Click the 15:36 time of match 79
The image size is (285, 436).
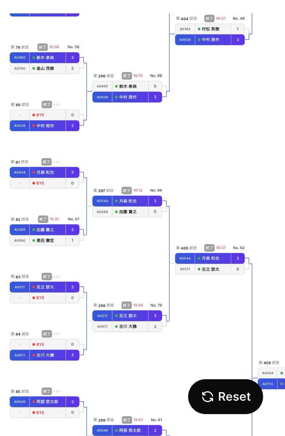(54, 47)
